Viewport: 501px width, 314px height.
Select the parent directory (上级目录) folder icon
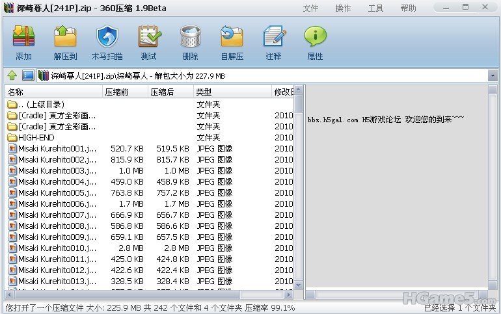(12, 105)
